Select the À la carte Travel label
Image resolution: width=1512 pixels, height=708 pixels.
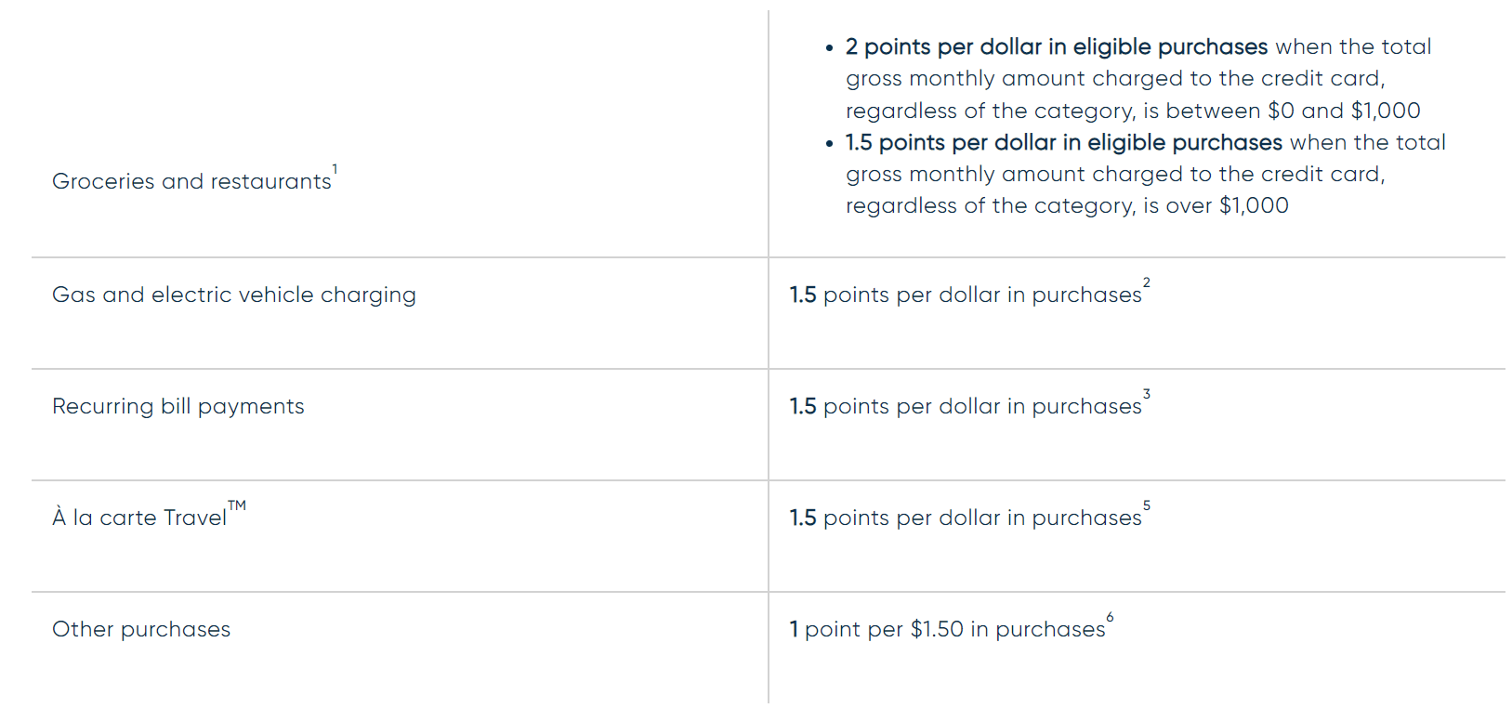139,518
